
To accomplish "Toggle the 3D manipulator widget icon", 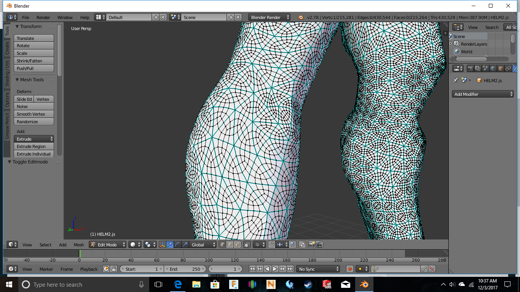I will point(162,244).
